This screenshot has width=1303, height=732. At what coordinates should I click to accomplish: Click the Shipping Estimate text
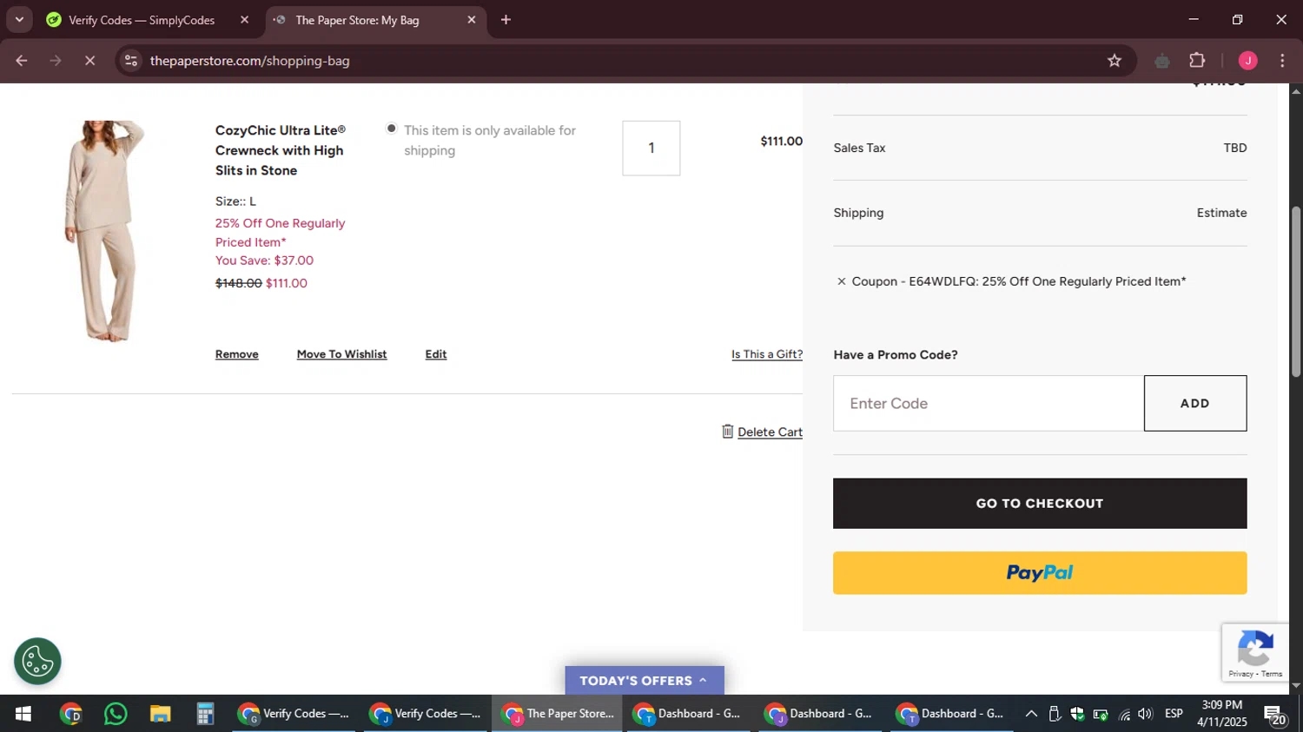click(x=1221, y=213)
